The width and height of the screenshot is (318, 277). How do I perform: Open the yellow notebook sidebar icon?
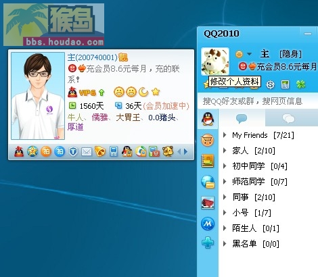tap(208, 161)
